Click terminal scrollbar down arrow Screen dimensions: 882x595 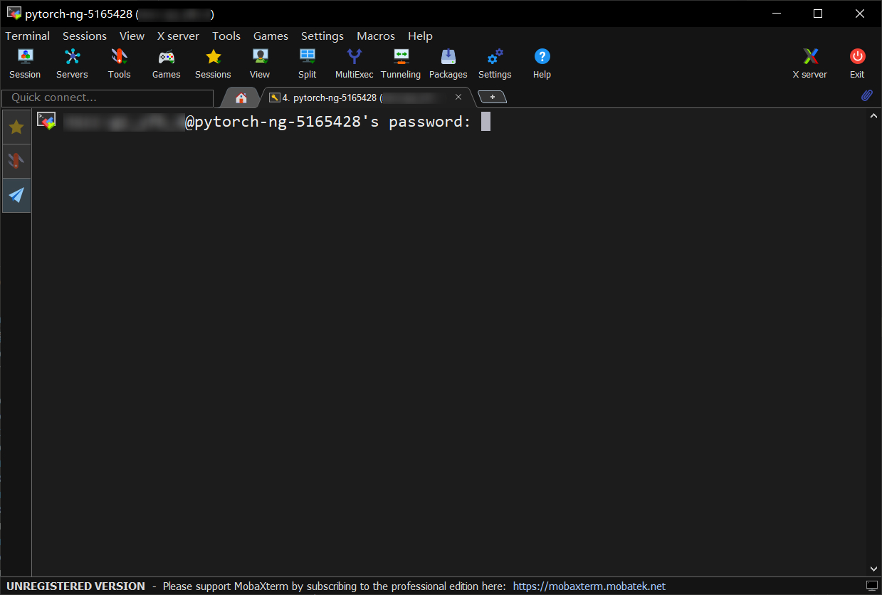pos(874,569)
